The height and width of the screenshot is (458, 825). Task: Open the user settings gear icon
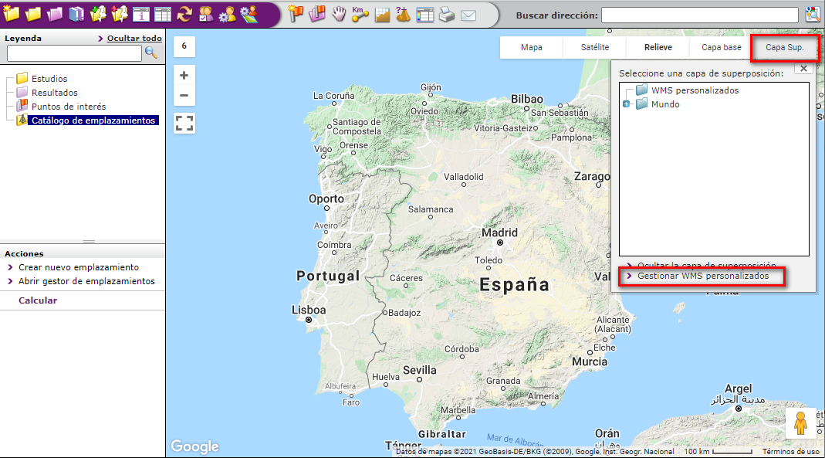(x=228, y=14)
